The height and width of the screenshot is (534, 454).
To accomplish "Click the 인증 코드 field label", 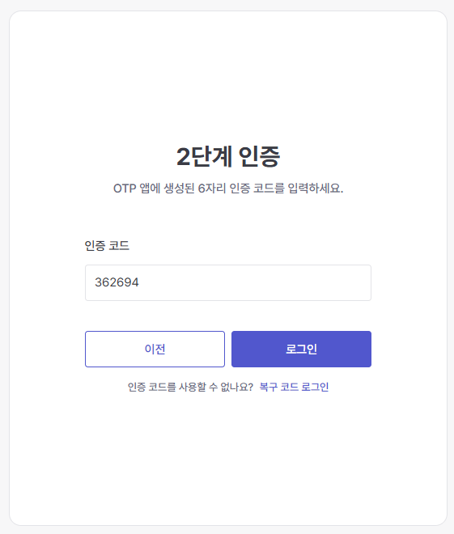I will 107,245.
